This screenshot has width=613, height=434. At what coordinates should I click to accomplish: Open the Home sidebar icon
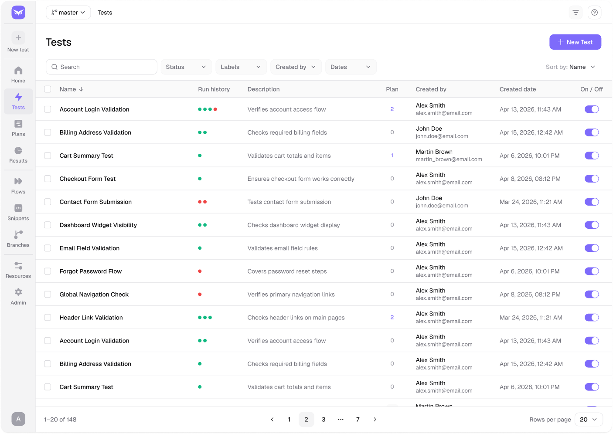pyautogui.click(x=18, y=71)
